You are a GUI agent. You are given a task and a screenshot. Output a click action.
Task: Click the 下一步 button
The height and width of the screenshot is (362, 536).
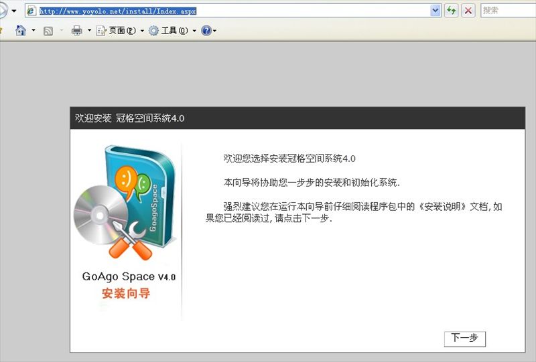pos(464,339)
